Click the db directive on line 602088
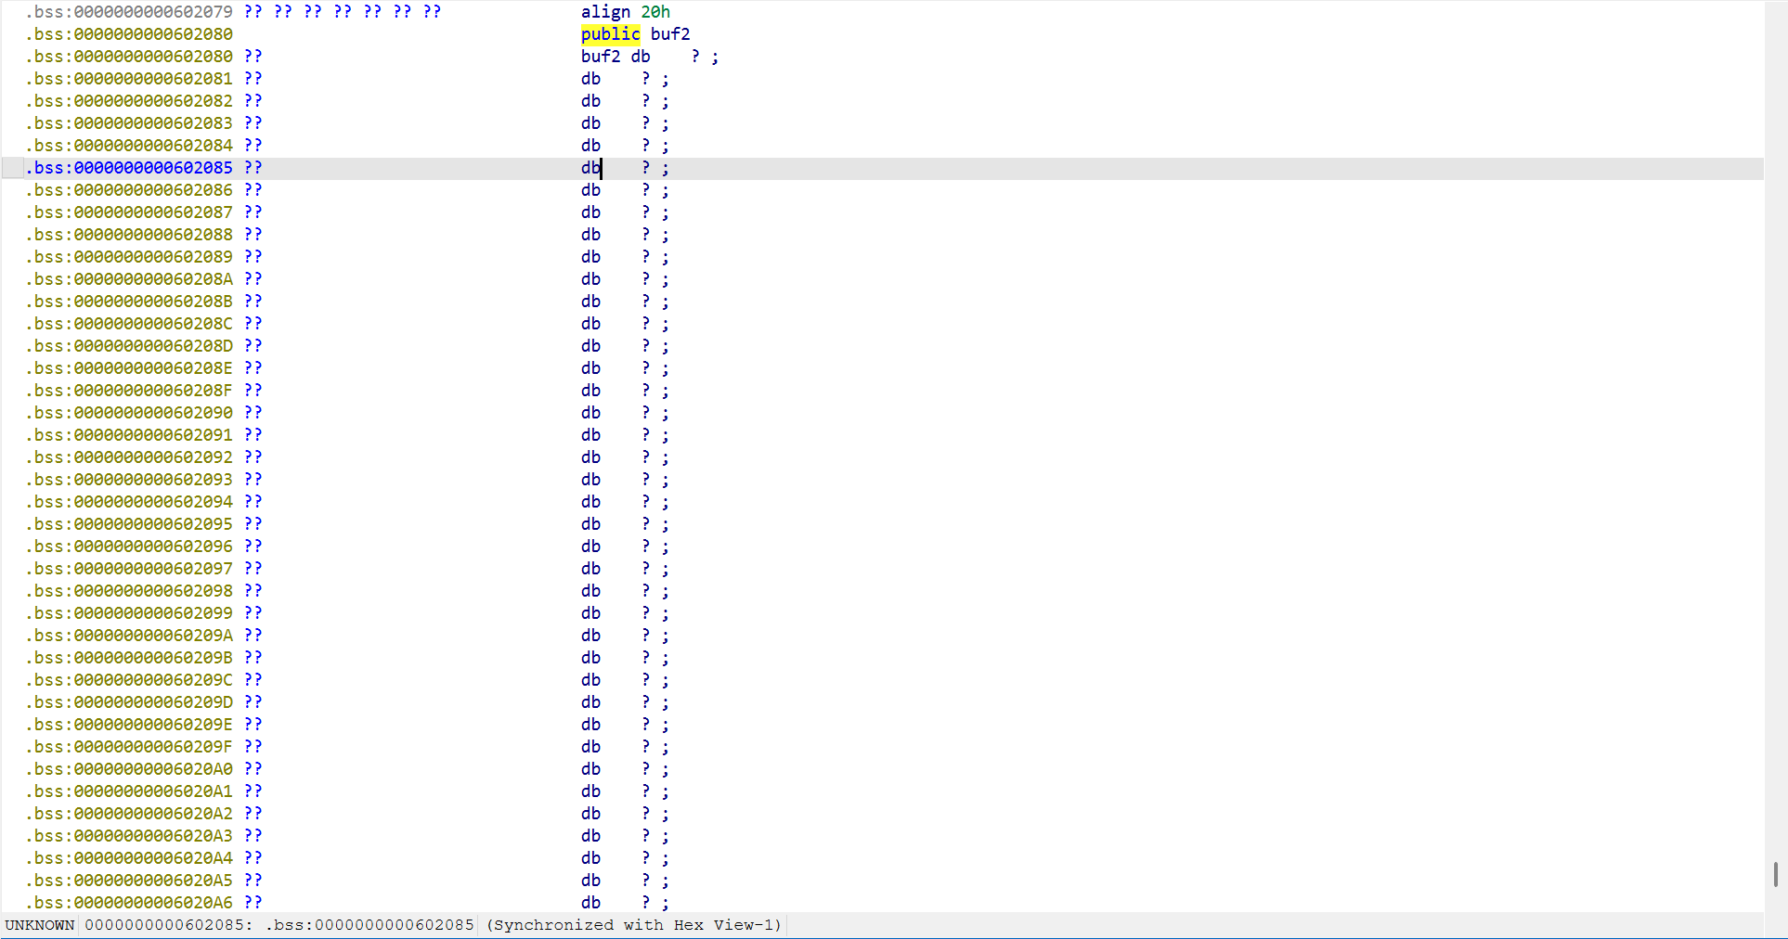The height and width of the screenshot is (939, 1788). (x=590, y=235)
